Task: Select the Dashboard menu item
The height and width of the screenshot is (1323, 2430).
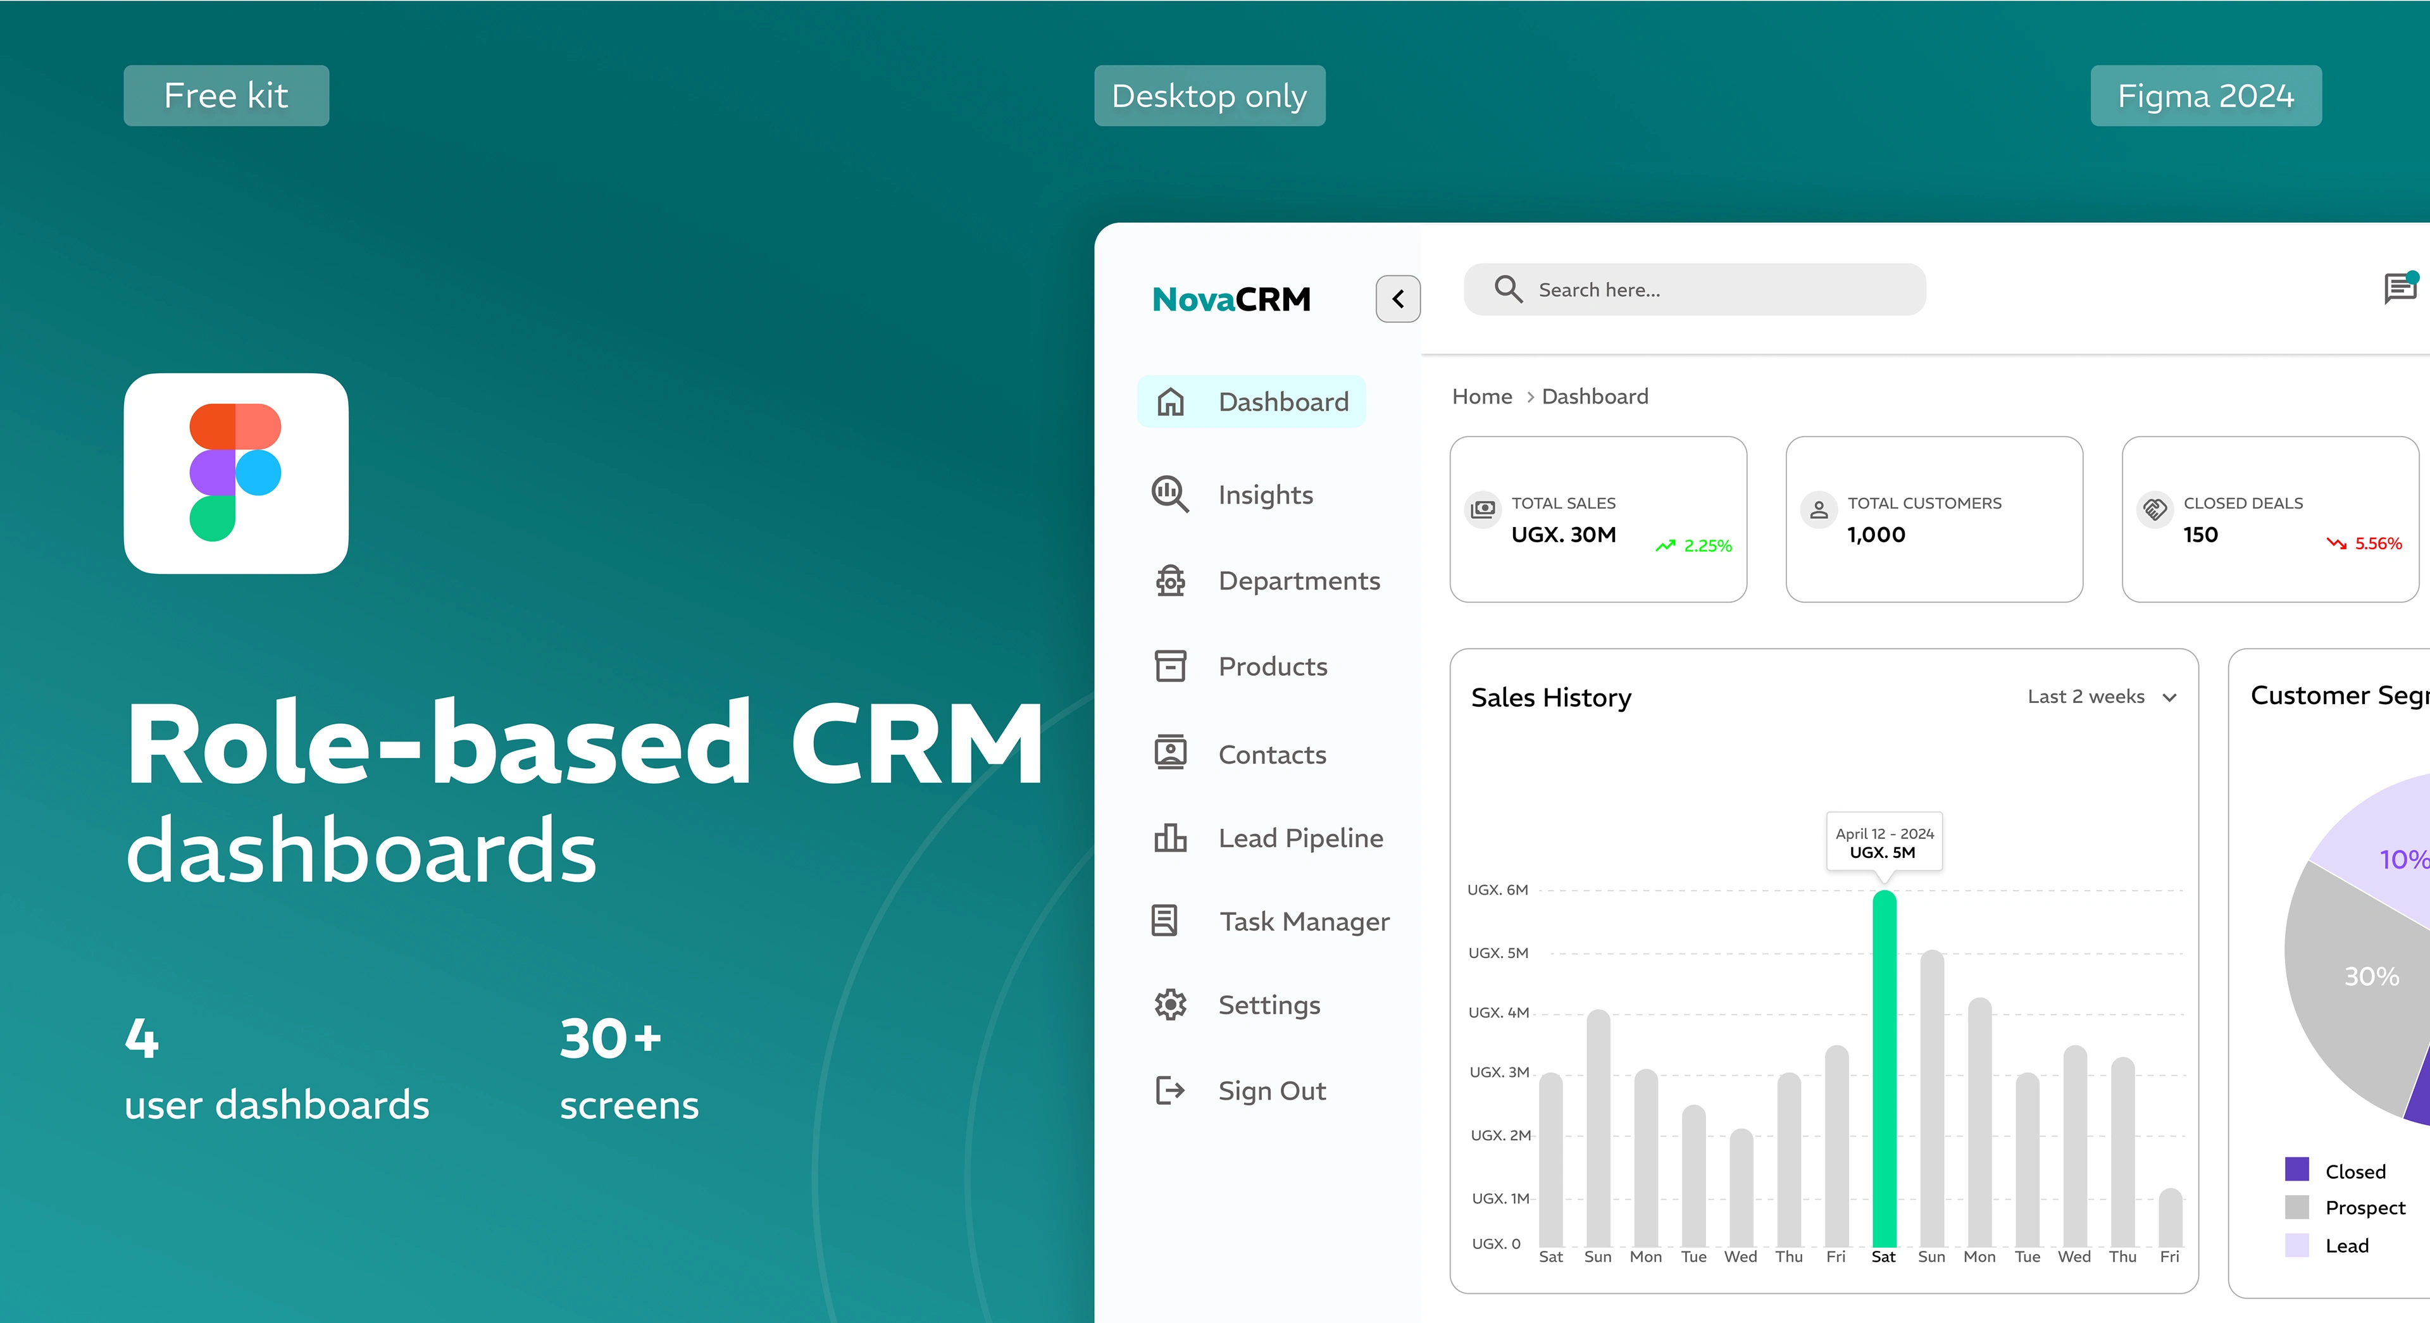Action: click(x=1252, y=402)
